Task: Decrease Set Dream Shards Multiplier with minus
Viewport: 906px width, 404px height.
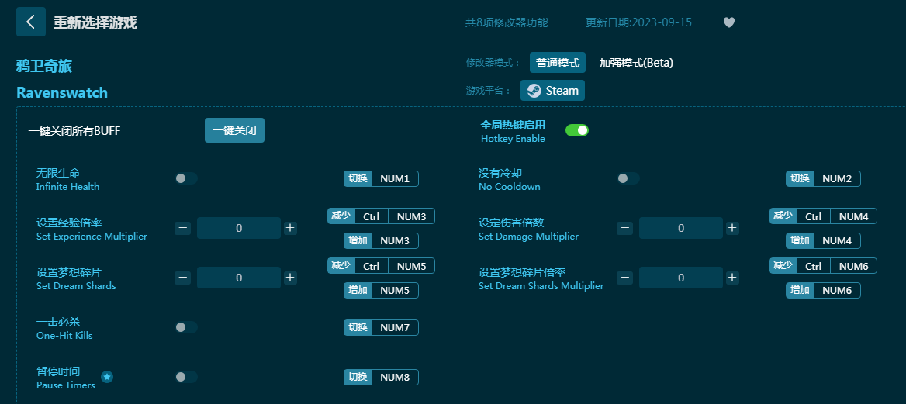Action: click(624, 278)
